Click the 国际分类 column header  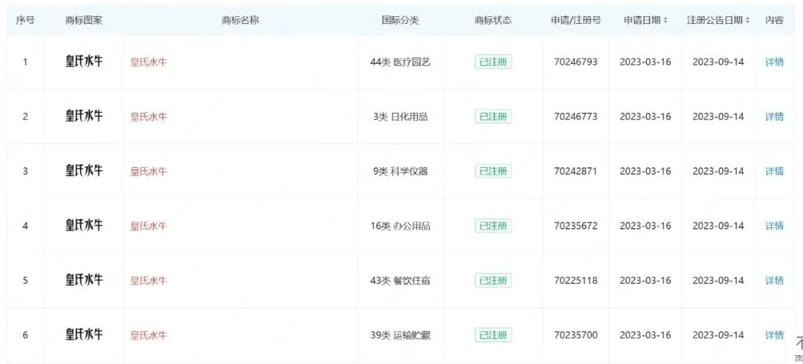pyautogui.click(x=400, y=21)
